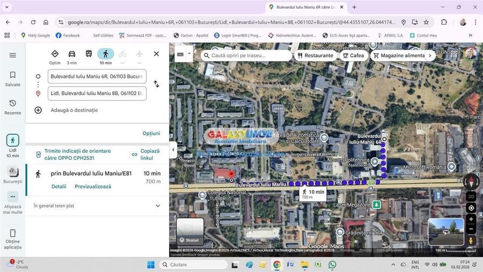Click the Laser Megazone map marker

pyautogui.click(x=376, y=204)
